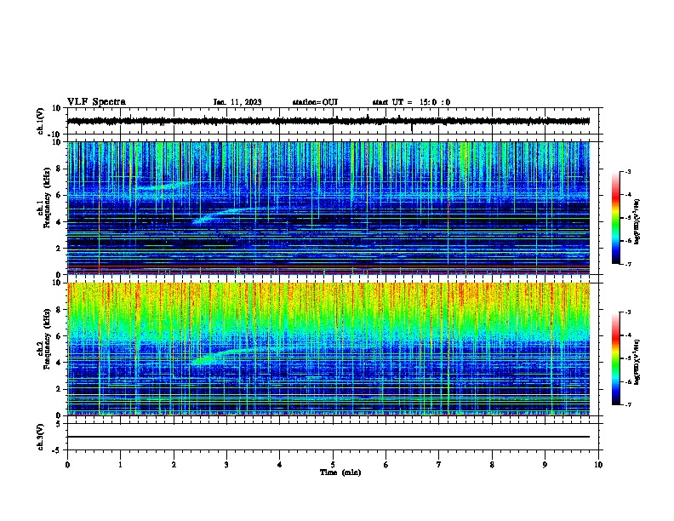This screenshot has height=521, width=674.
Task: Click the "6" kHz tick of ch.1 spectrogram
Action: [59, 196]
